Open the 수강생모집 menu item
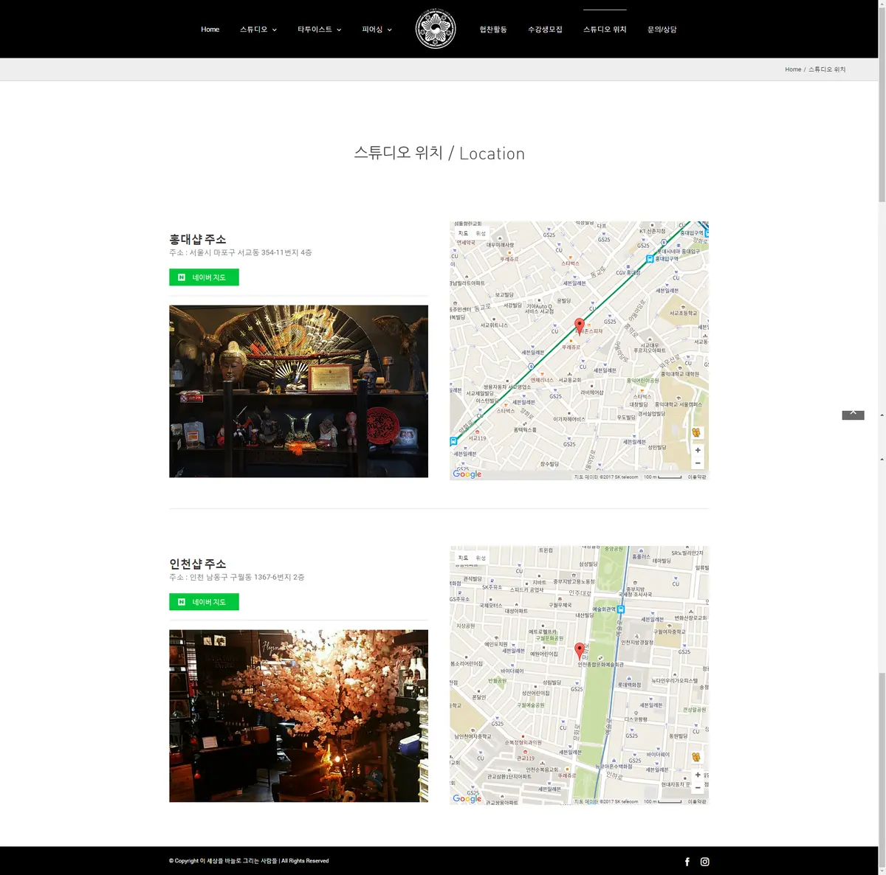The image size is (886, 875). (545, 30)
